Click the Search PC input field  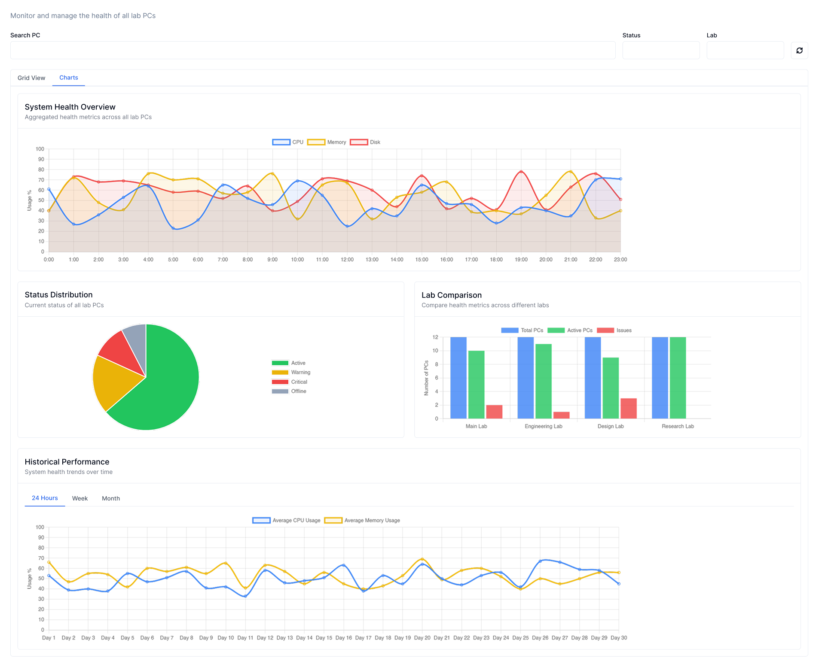(313, 51)
